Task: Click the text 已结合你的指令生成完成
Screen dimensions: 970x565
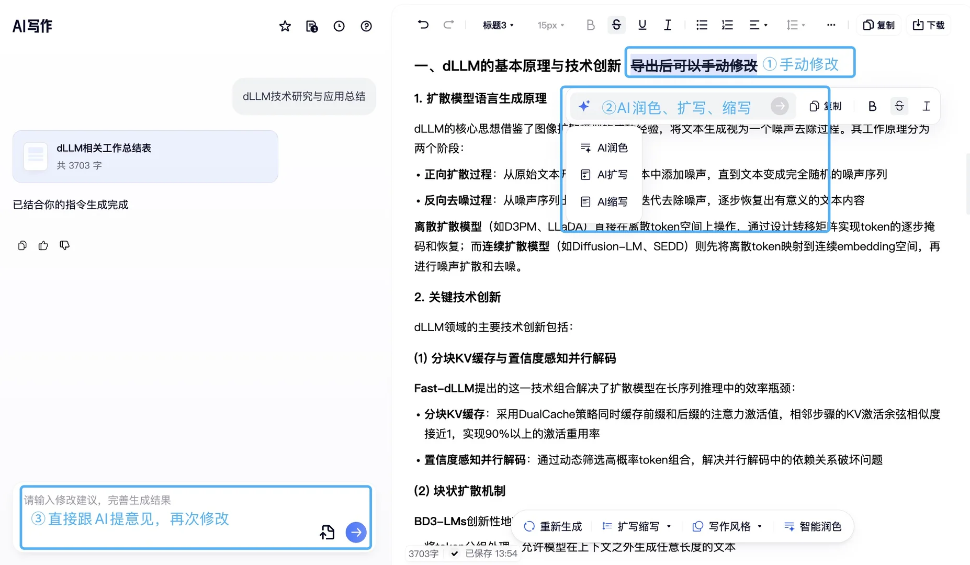Action: [71, 205]
